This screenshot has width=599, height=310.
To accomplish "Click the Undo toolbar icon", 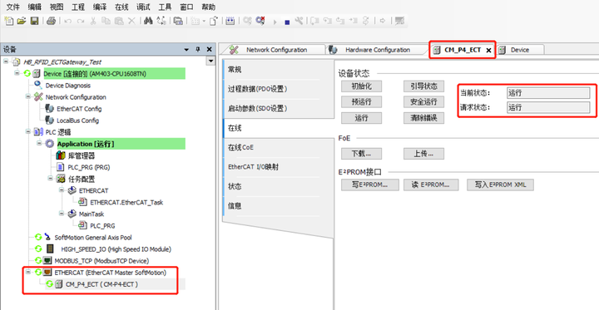I will pyautogui.click(x=68, y=22).
